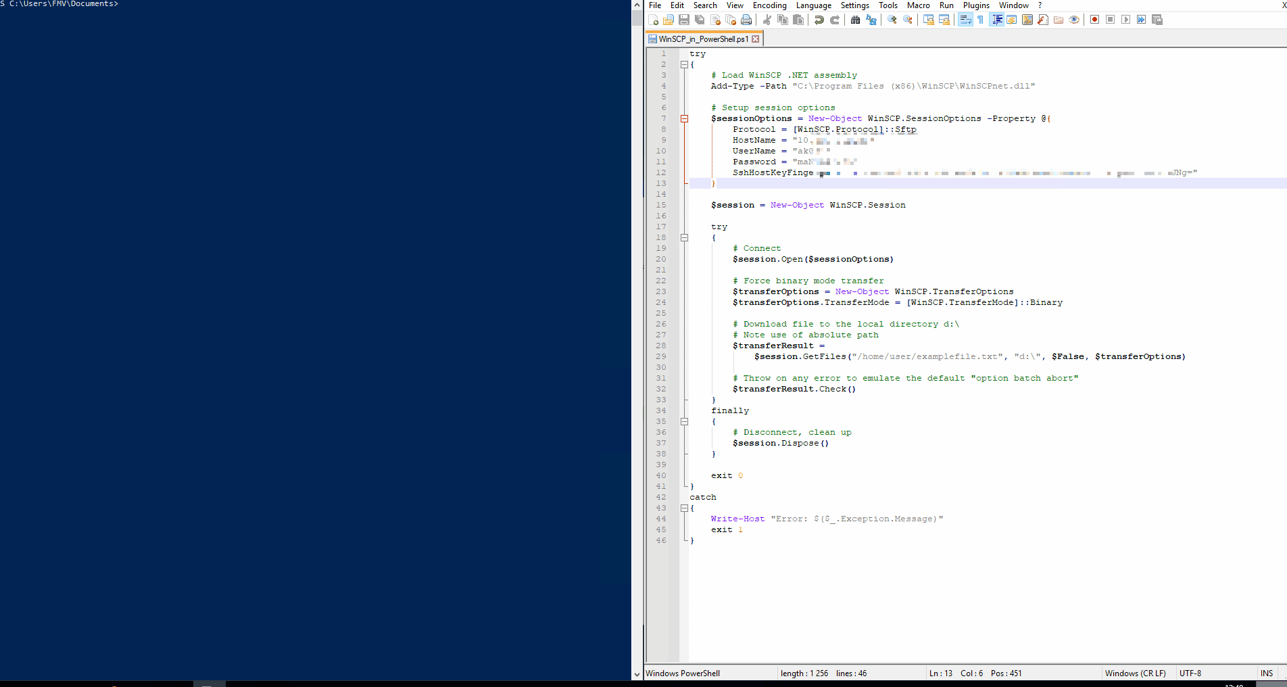
Task: Click Windows (CR LF) in status bar
Action: point(1135,673)
